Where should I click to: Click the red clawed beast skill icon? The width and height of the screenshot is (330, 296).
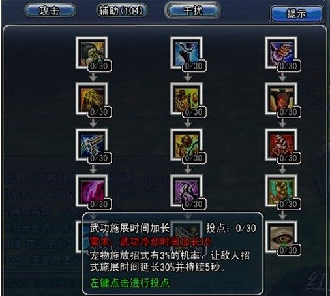tap(281, 145)
